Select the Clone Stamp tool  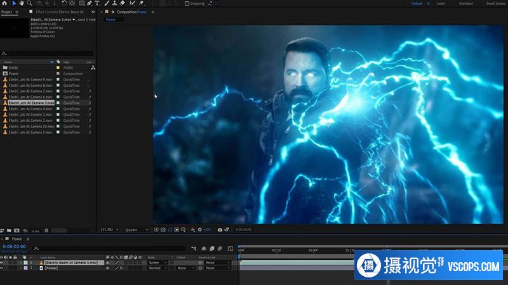coord(114,3)
